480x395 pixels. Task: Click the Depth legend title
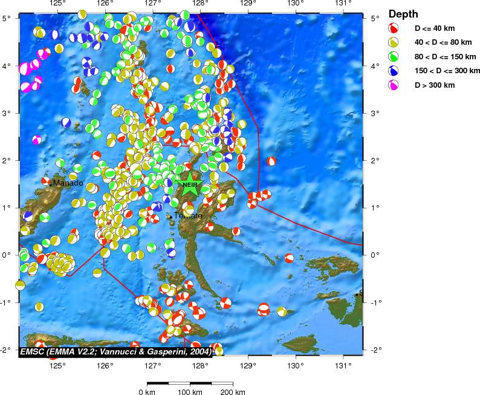pyautogui.click(x=403, y=13)
